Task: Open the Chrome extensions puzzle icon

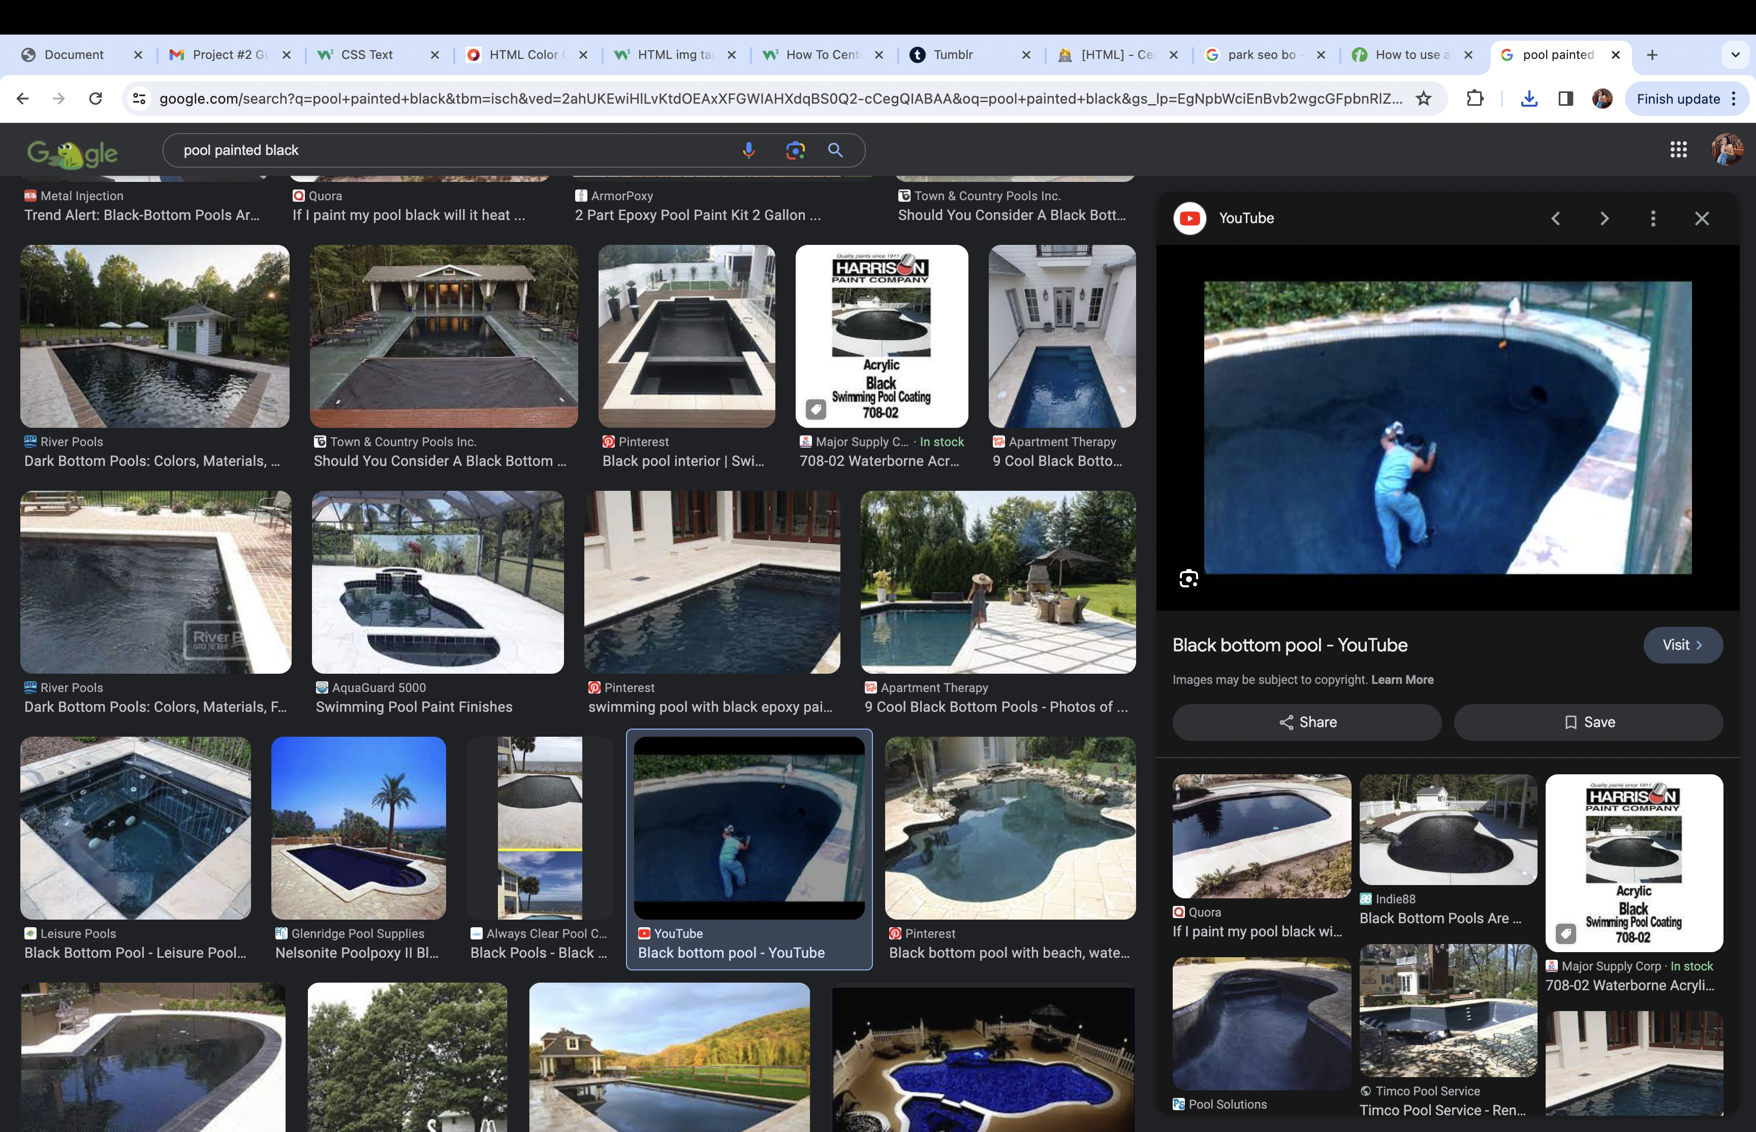Action: (x=1475, y=99)
